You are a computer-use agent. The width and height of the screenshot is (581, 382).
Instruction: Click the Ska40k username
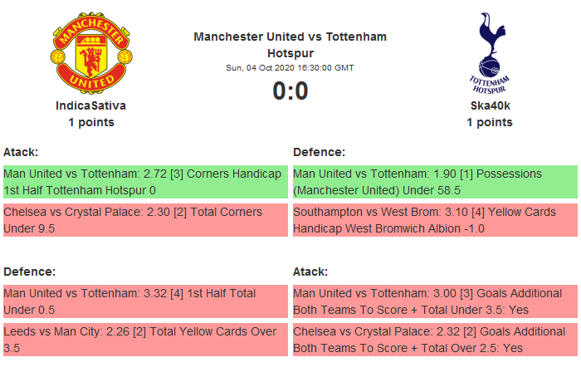[489, 105]
